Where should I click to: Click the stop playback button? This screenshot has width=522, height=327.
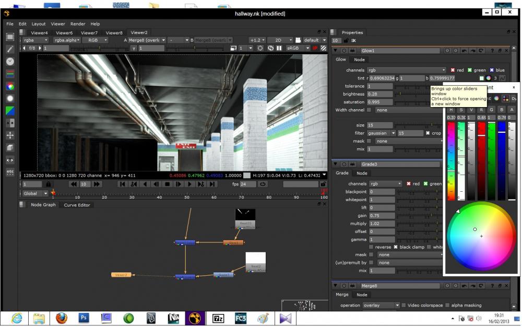coord(167,184)
